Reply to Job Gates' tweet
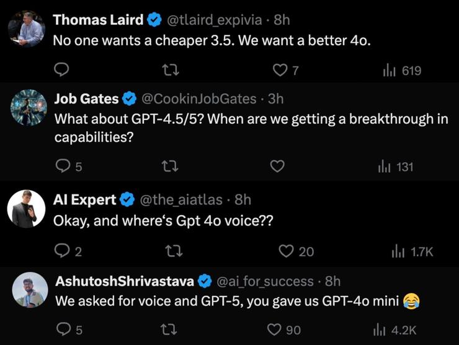 [62, 166]
